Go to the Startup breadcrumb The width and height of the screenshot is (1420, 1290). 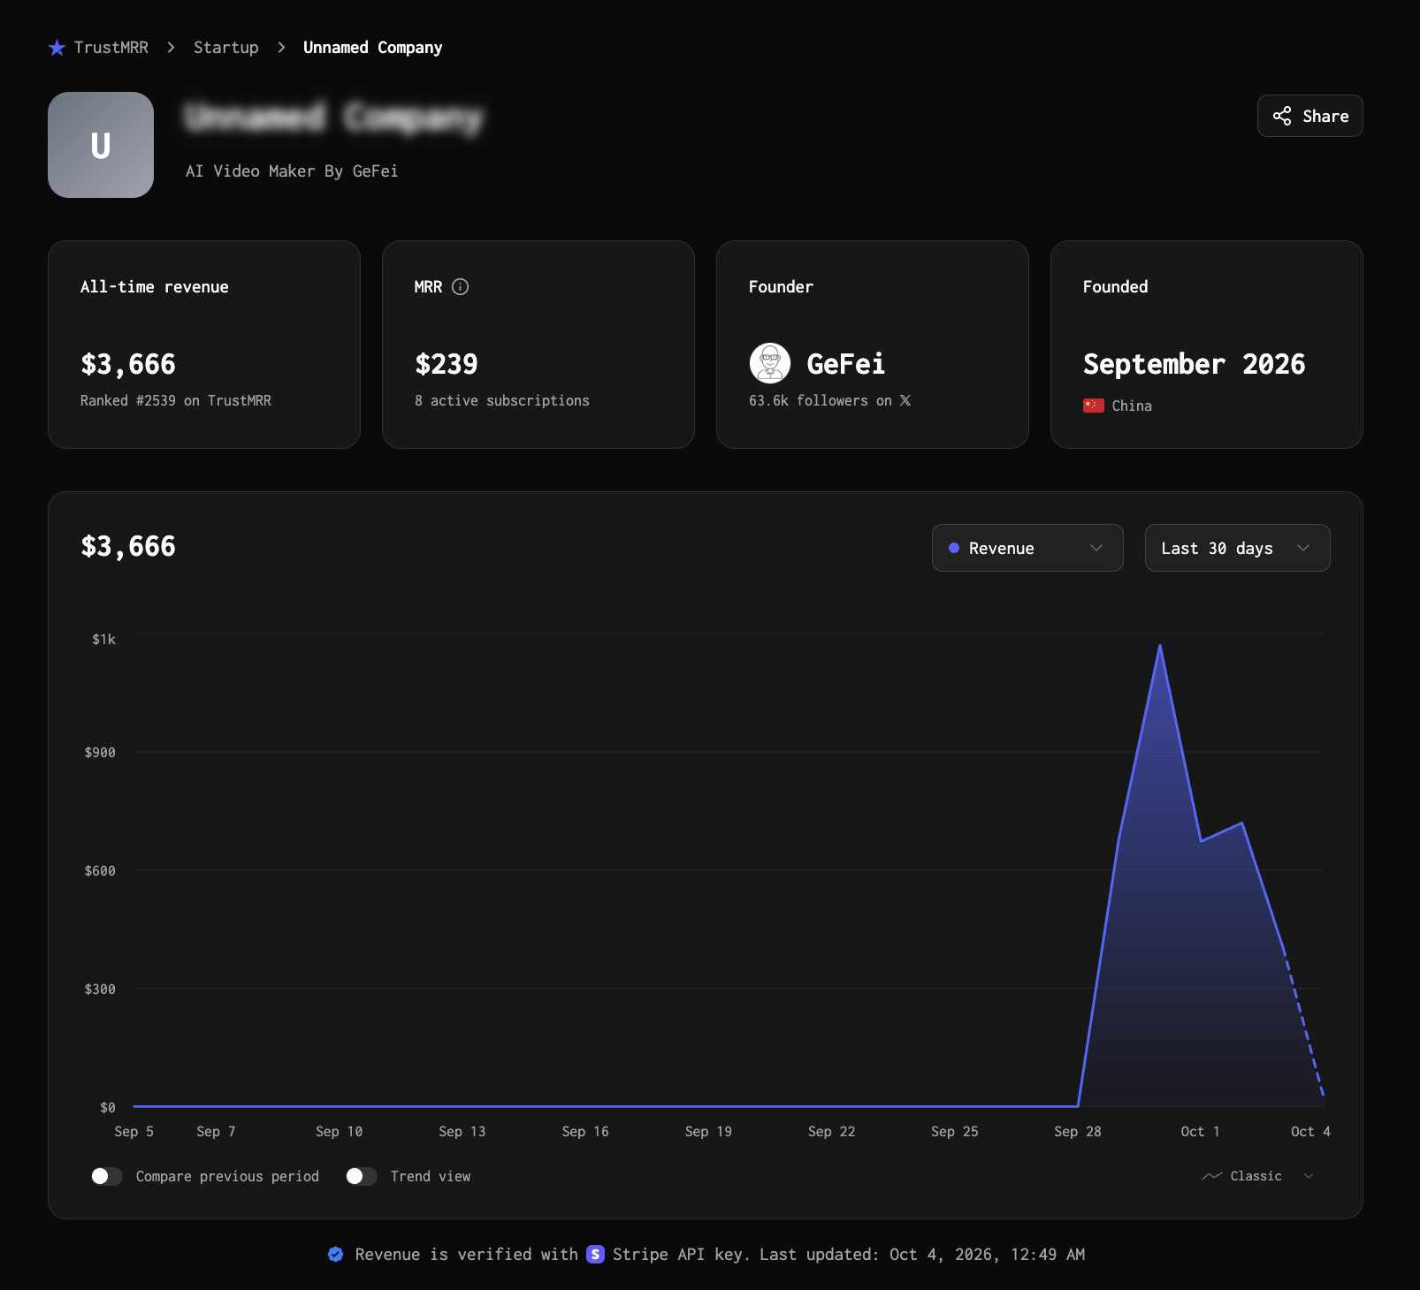pyautogui.click(x=226, y=48)
